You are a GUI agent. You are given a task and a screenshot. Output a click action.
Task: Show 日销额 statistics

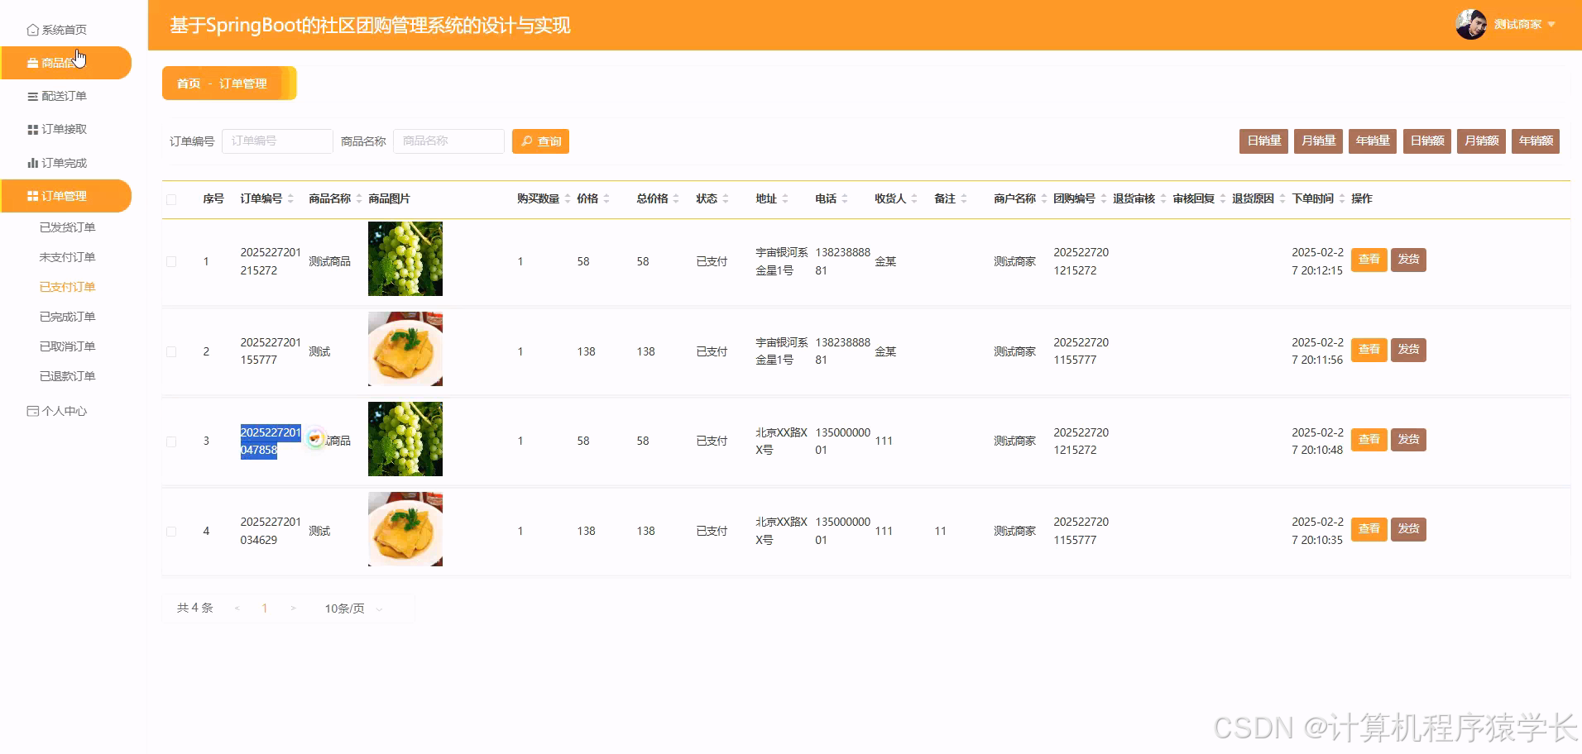(1426, 141)
